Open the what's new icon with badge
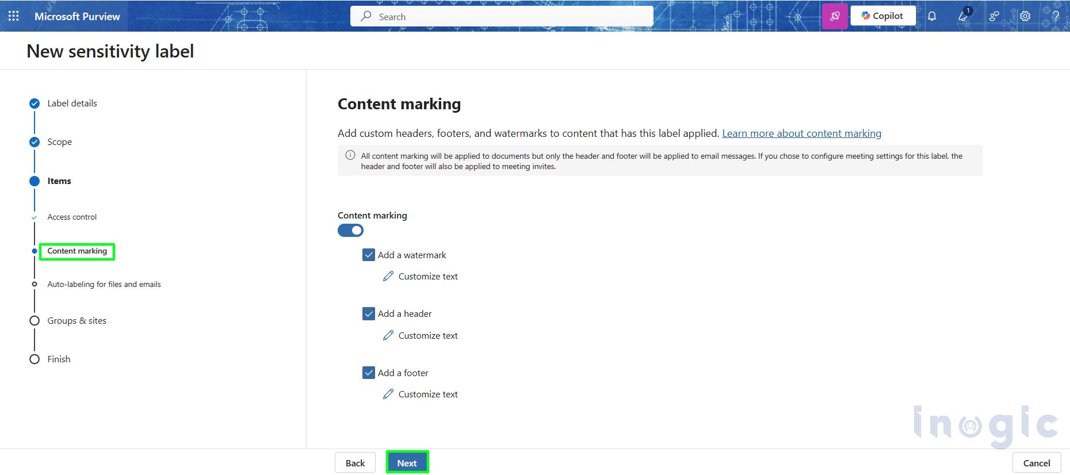This screenshot has width=1070, height=475. click(964, 15)
